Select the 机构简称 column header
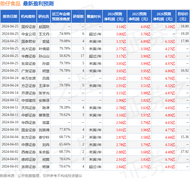 [28, 17]
